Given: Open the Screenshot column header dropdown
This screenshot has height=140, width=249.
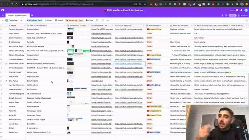Looking at the screenshot, I should coord(89,25).
